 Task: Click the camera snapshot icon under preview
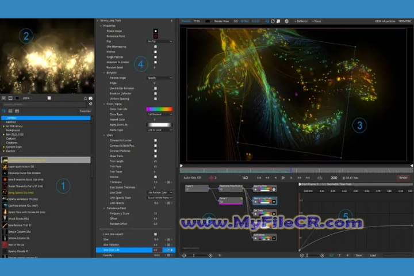pos(91,98)
